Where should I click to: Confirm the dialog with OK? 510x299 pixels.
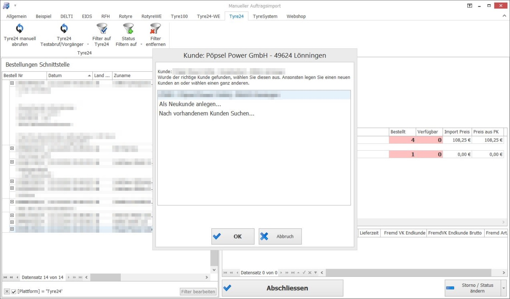tap(233, 236)
